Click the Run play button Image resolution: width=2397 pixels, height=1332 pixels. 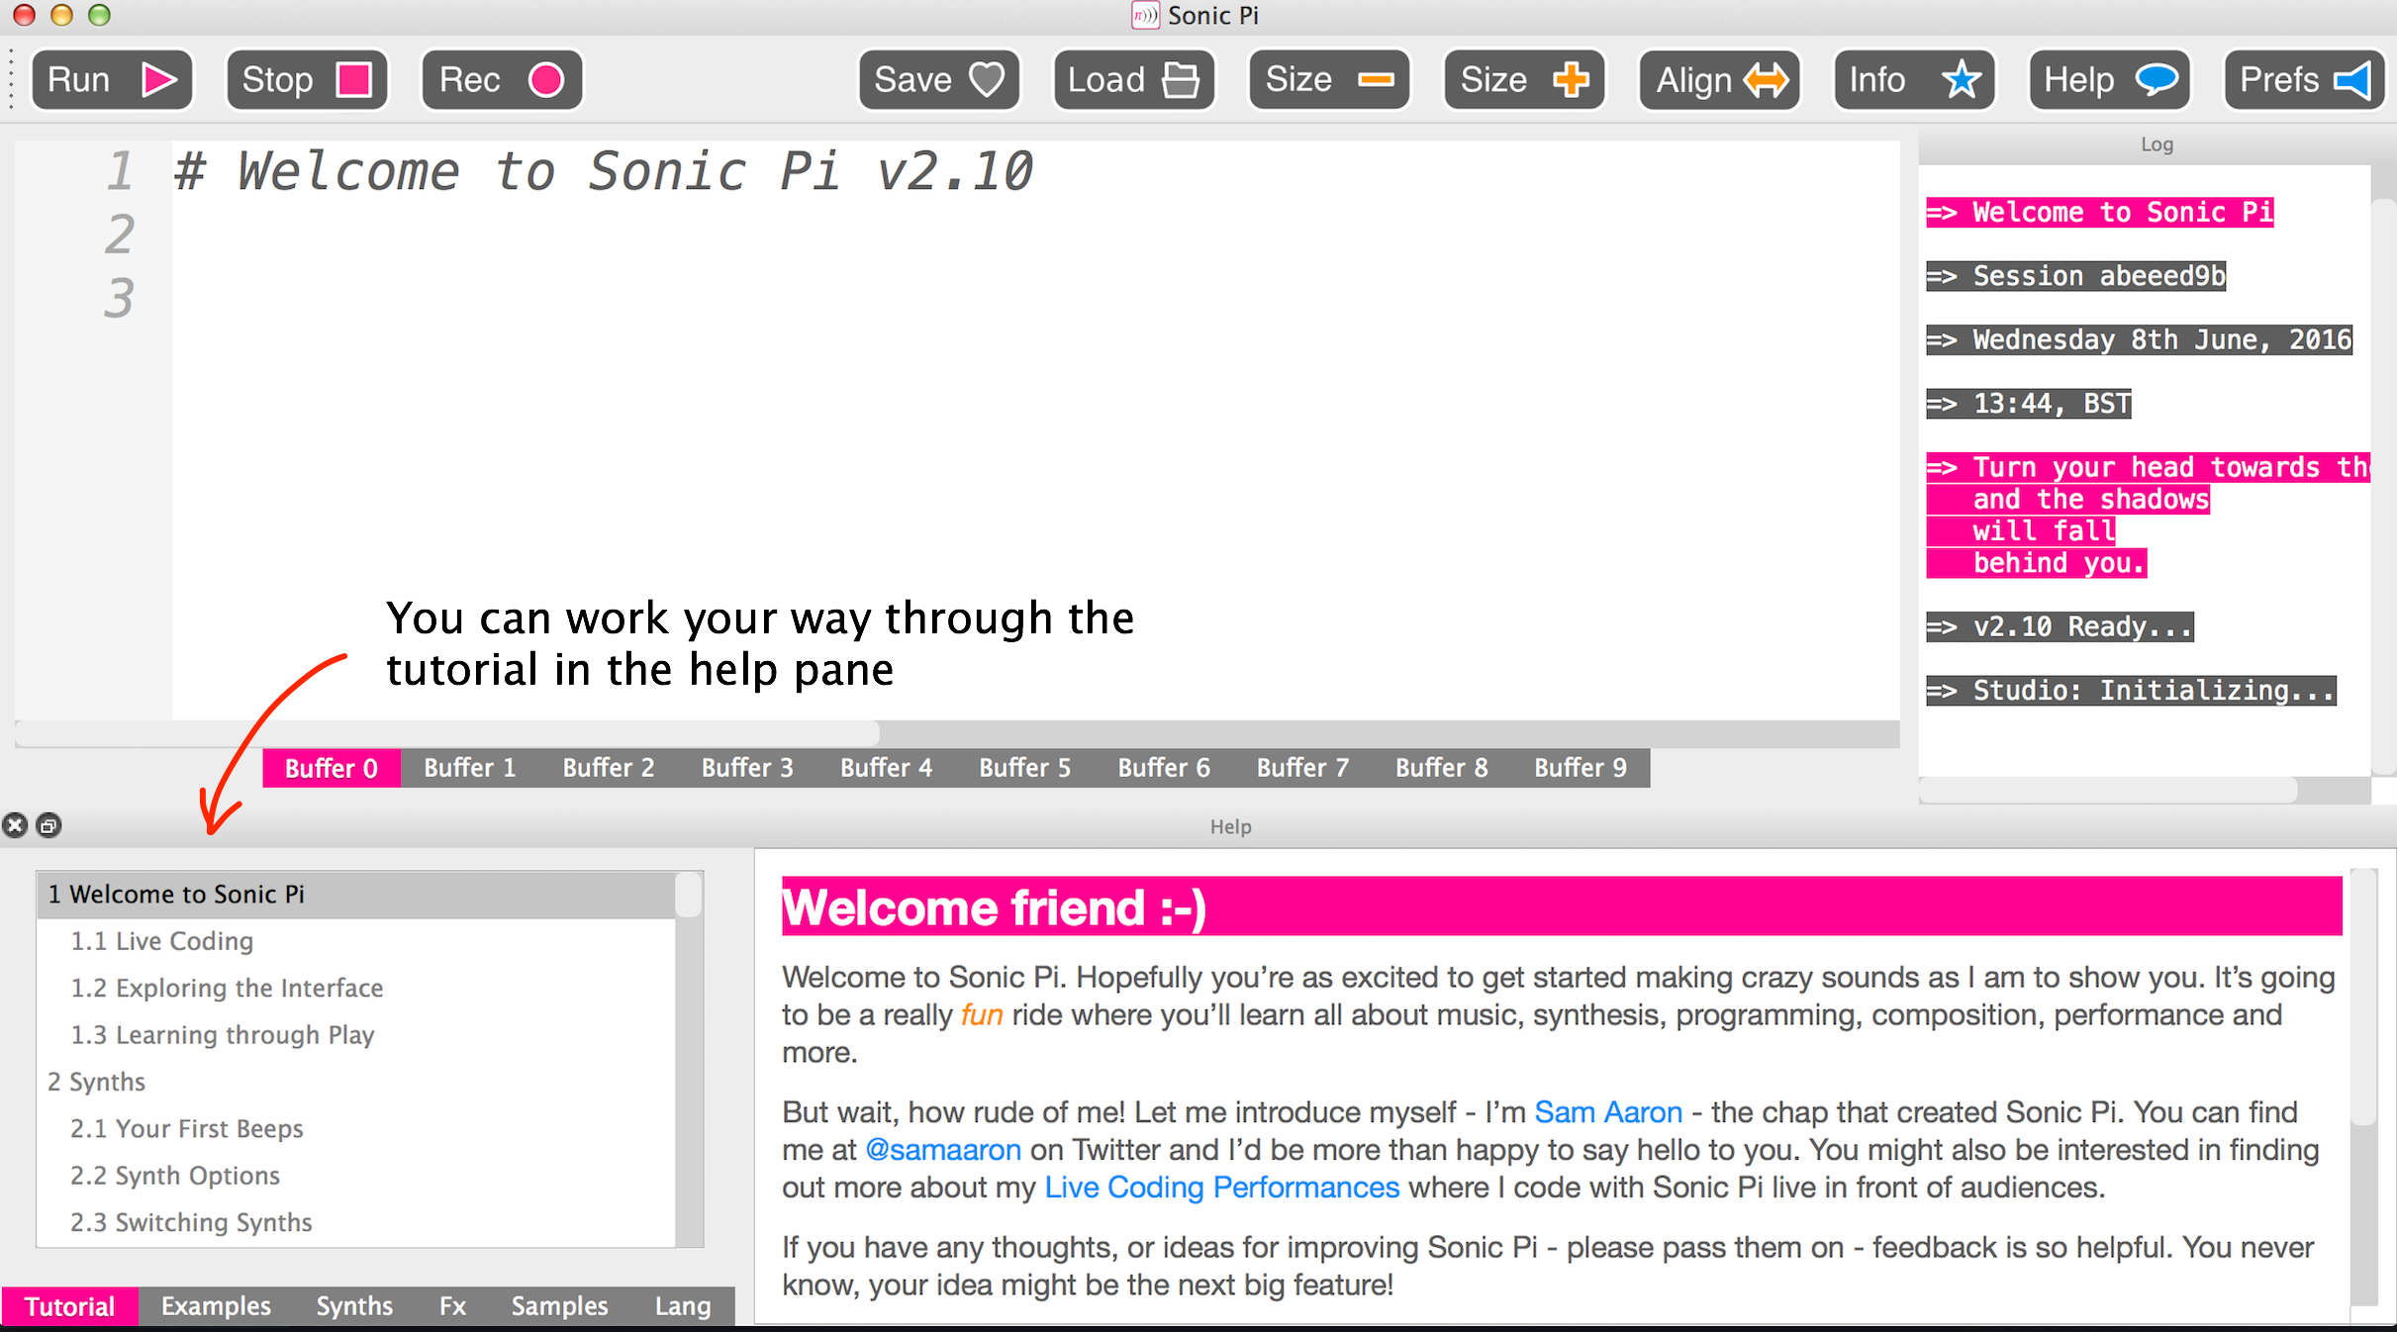point(112,79)
